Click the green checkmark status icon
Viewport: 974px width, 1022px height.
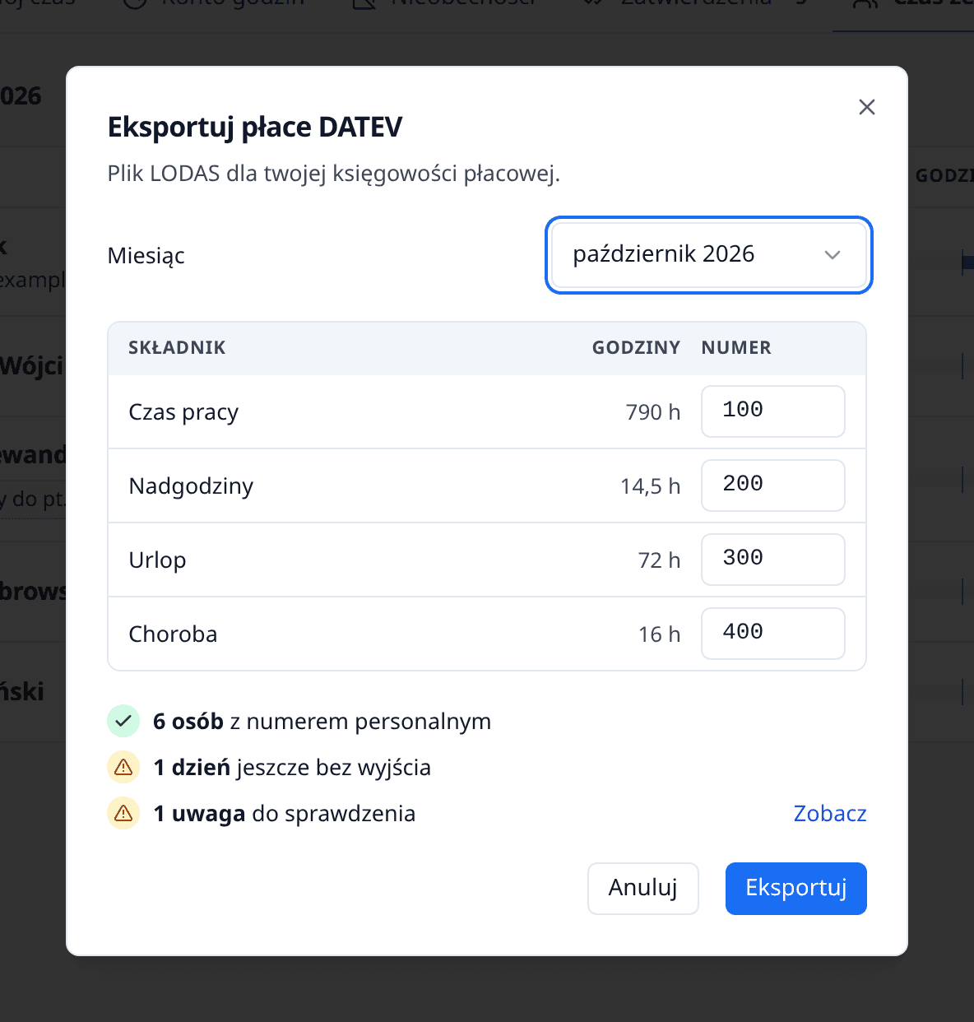(x=123, y=721)
